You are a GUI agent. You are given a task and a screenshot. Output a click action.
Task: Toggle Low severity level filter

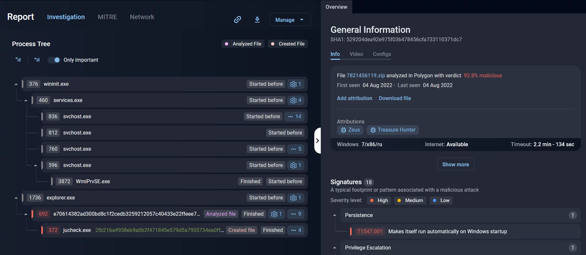click(441, 200)
